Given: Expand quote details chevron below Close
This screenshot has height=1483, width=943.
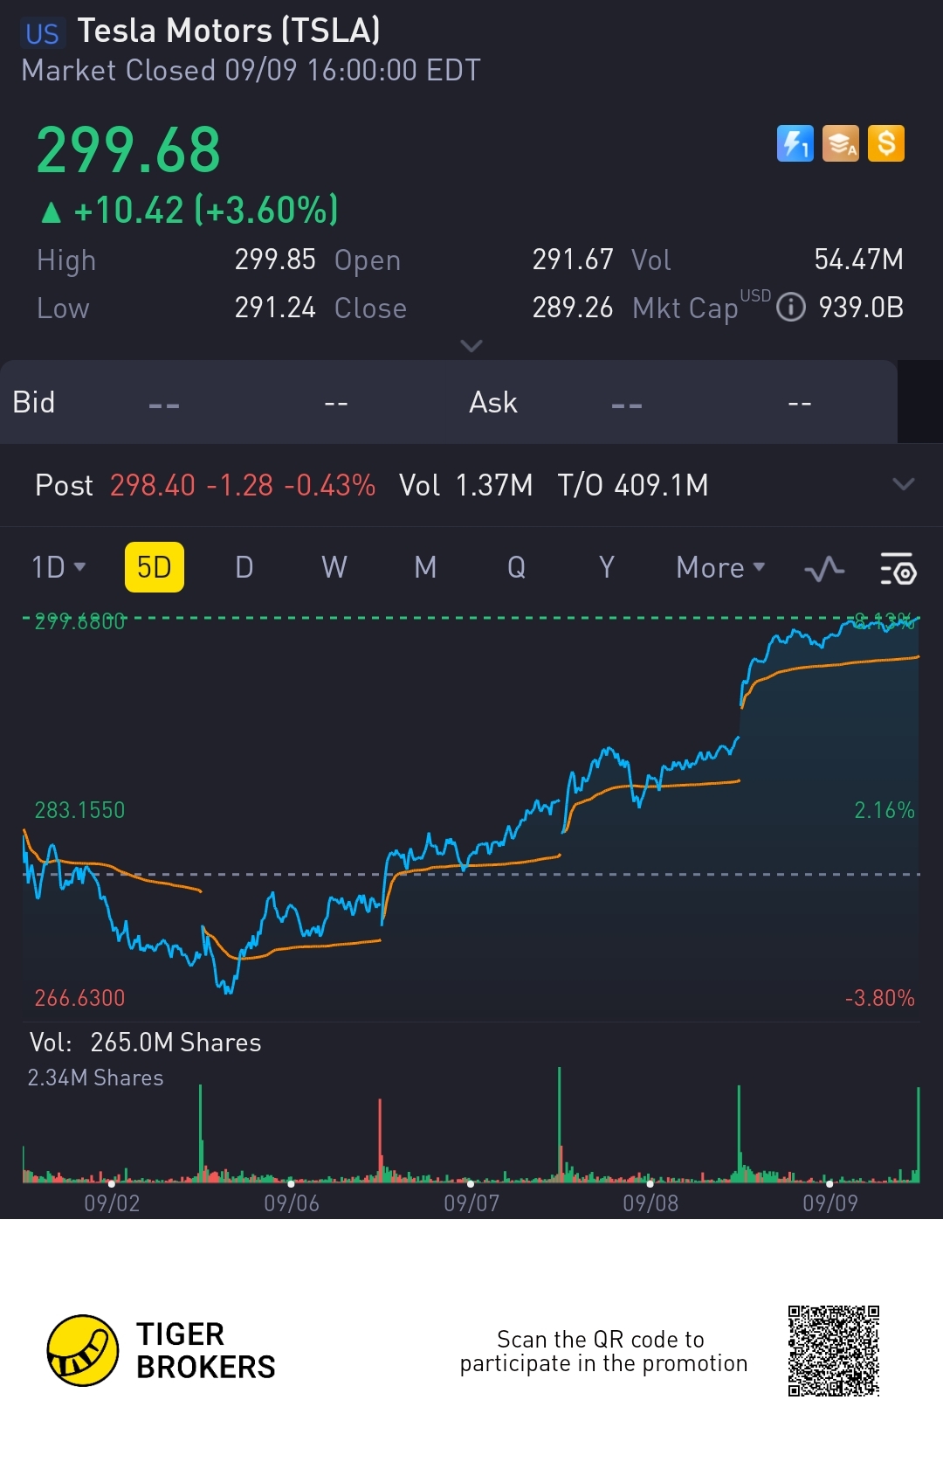Looking at the screenshot, I should (471, 346).
